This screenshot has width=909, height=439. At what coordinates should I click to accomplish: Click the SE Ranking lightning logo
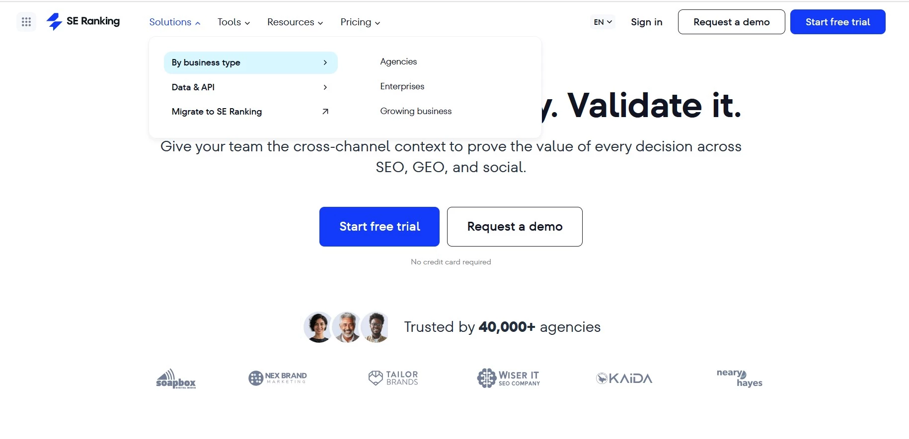54,21
